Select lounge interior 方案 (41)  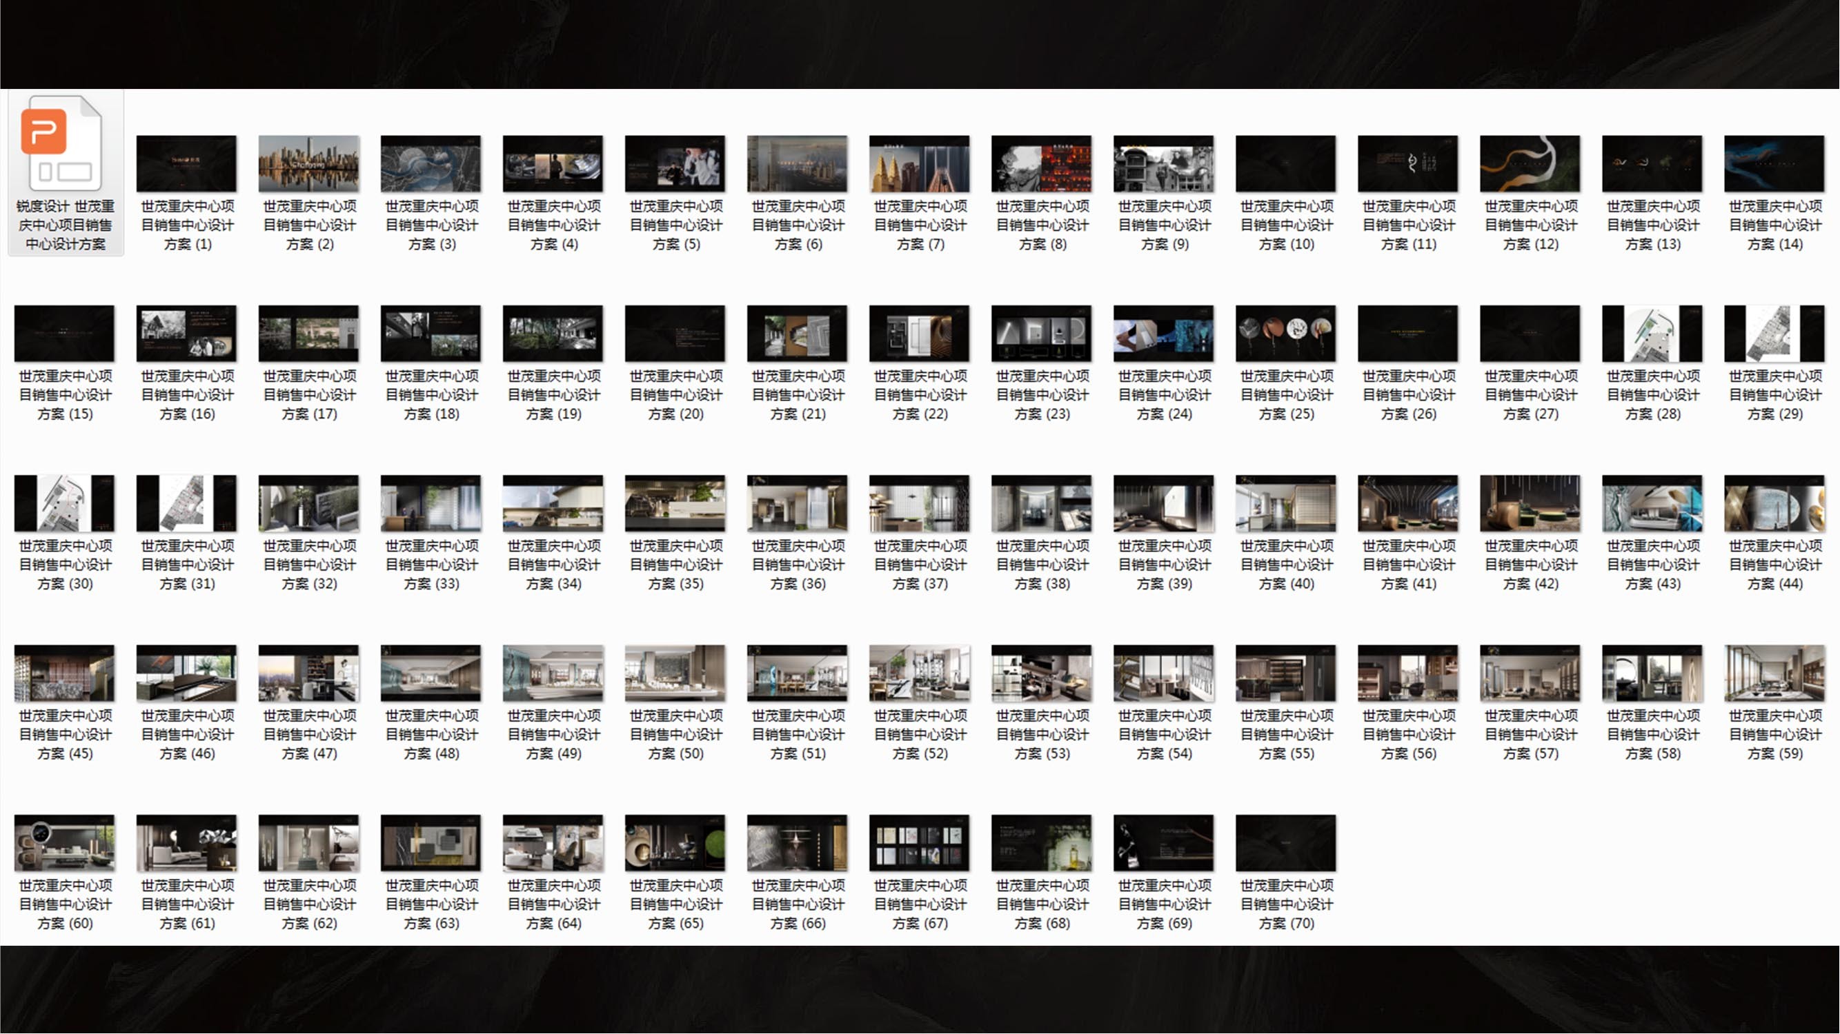[1408, 503]
